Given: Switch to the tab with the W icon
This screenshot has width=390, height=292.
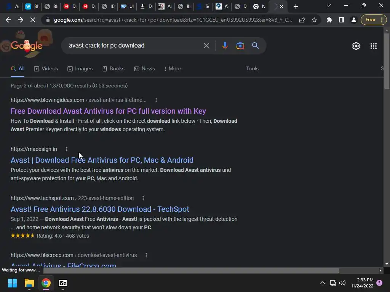Looking at the screenshot, I should point(32,6).
